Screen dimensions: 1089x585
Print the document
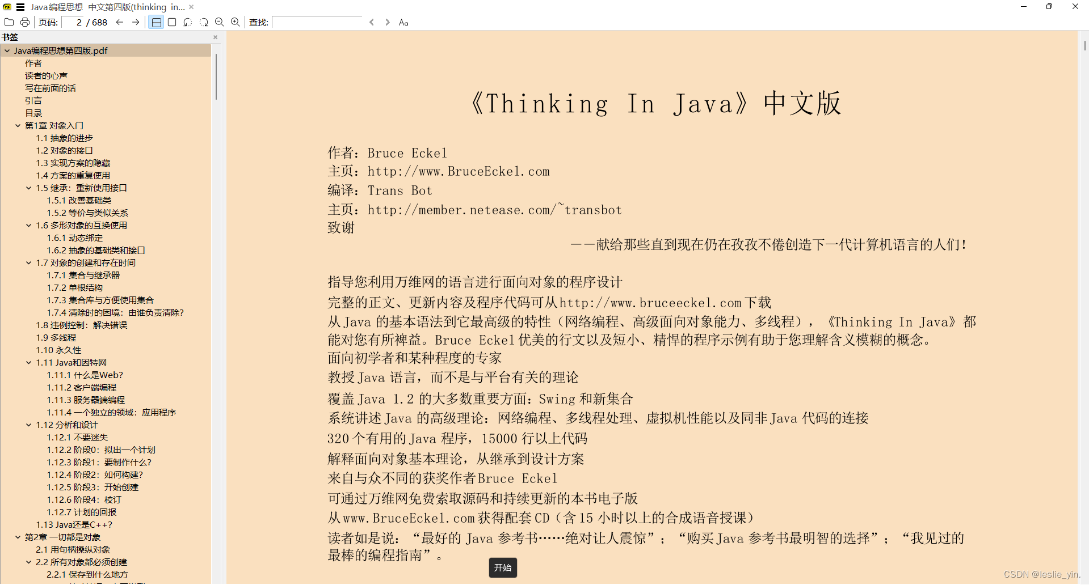point(25,22)
